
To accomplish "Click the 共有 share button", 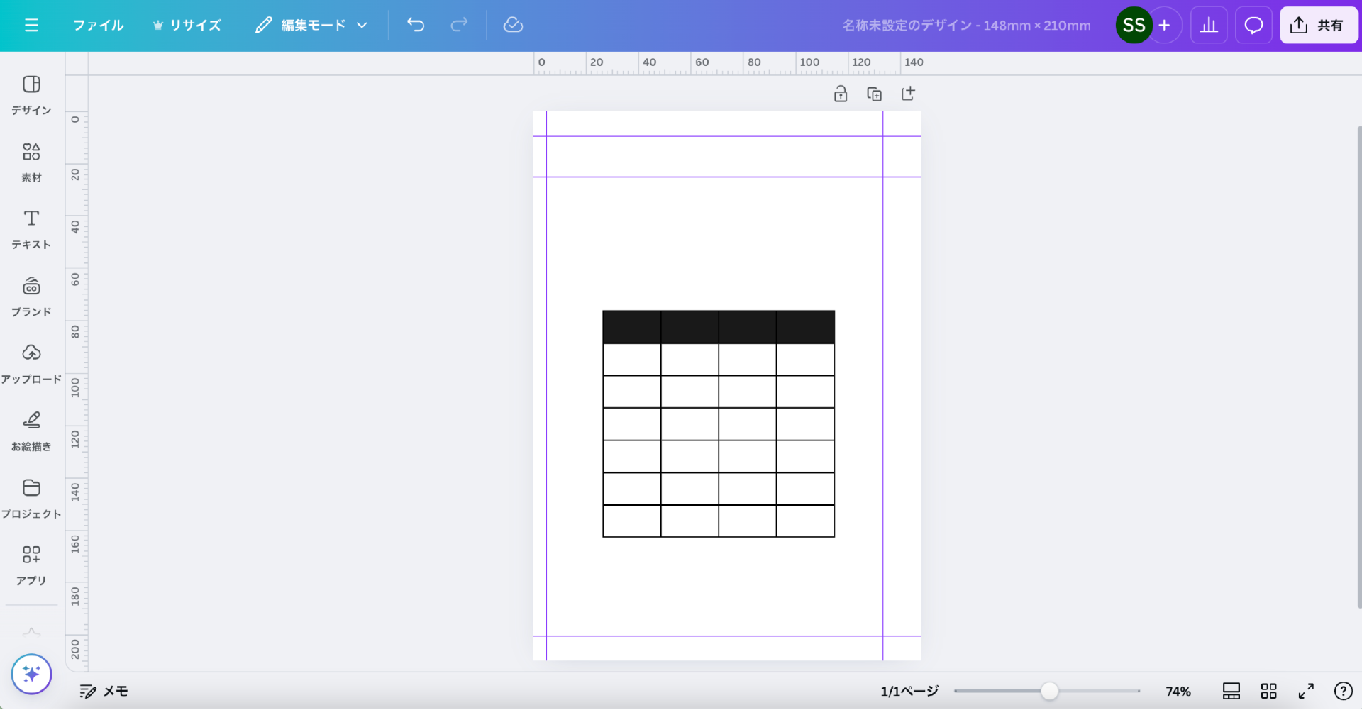I will pyautogui.click(x=1318, y=26).
